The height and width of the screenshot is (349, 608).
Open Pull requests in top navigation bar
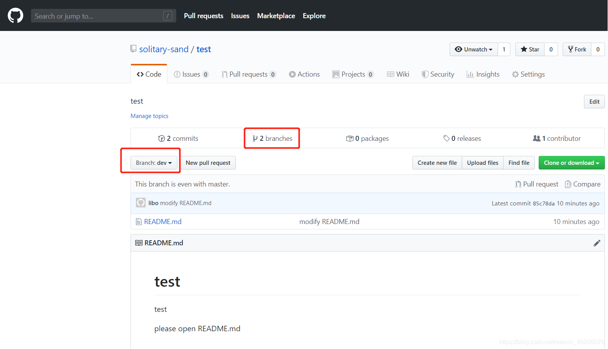tap(203, 16)
